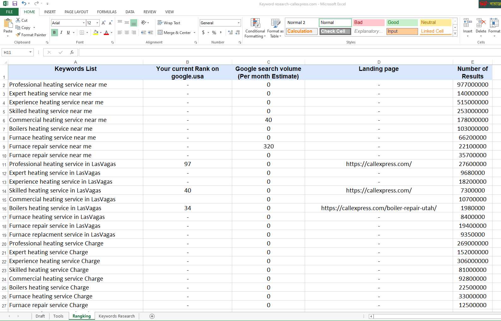Click the Copy command
This screenshot has height=321, width=501.
tap(23, 28)
